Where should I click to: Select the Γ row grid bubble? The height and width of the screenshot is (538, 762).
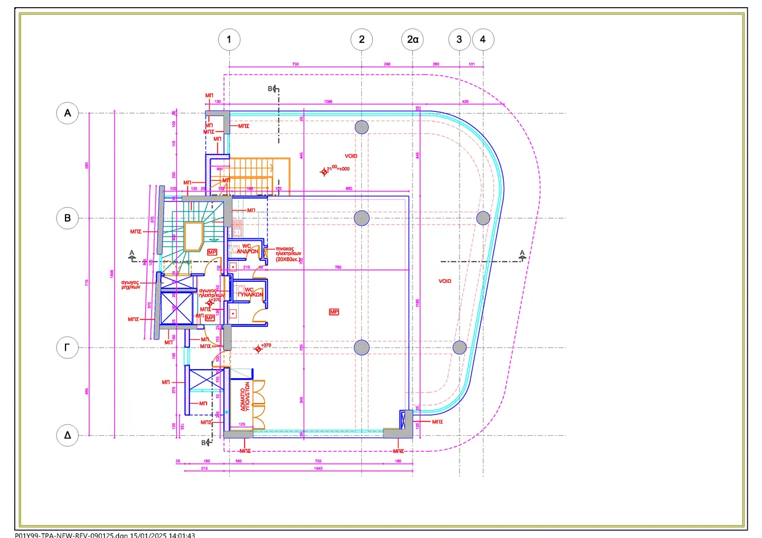coord(67,348)
